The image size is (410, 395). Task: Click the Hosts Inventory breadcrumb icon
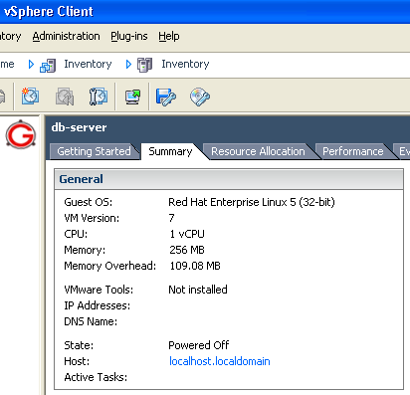coord(144,65)
